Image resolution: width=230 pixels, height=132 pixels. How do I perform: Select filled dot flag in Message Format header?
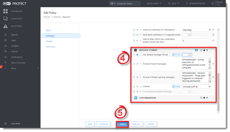click(204, 50)
